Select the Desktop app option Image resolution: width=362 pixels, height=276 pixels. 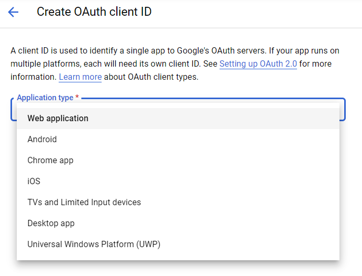(x=178, y=224)
